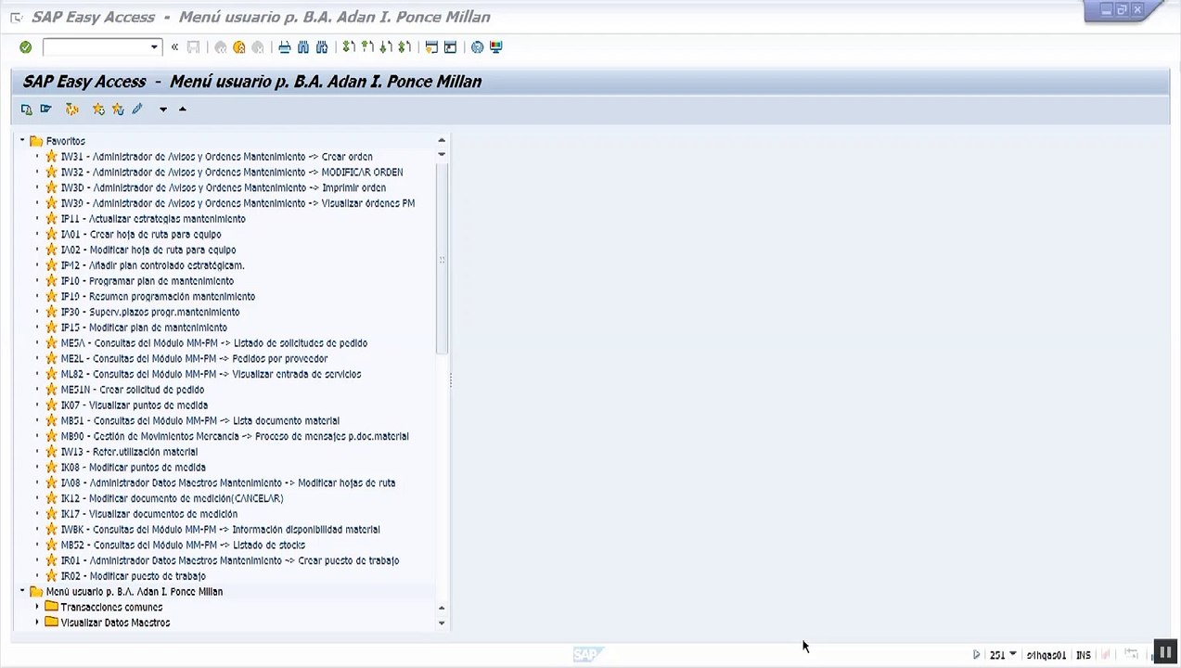
Task: Open the Help icon
Action: point(477,47)
